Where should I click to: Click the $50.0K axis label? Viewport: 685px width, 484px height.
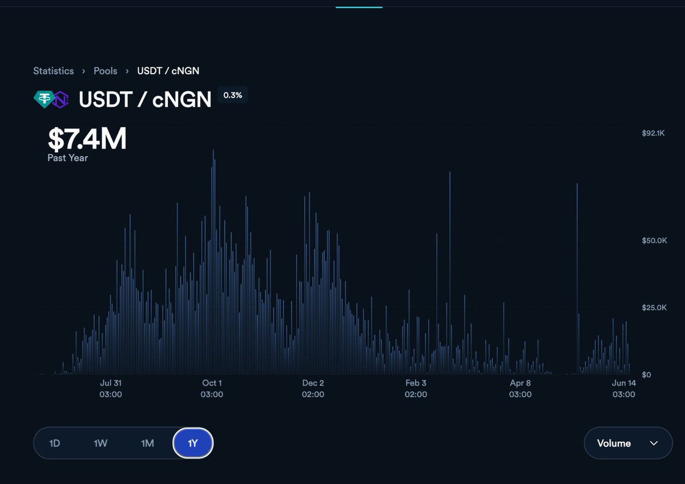click(x=654, y=240)
